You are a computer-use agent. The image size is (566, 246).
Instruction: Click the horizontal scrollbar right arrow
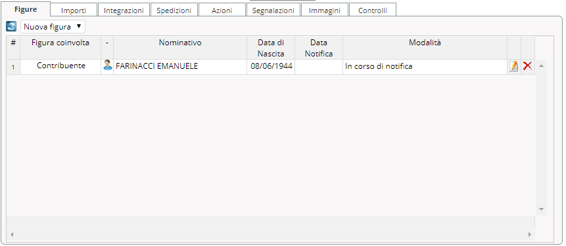point(530,234)
